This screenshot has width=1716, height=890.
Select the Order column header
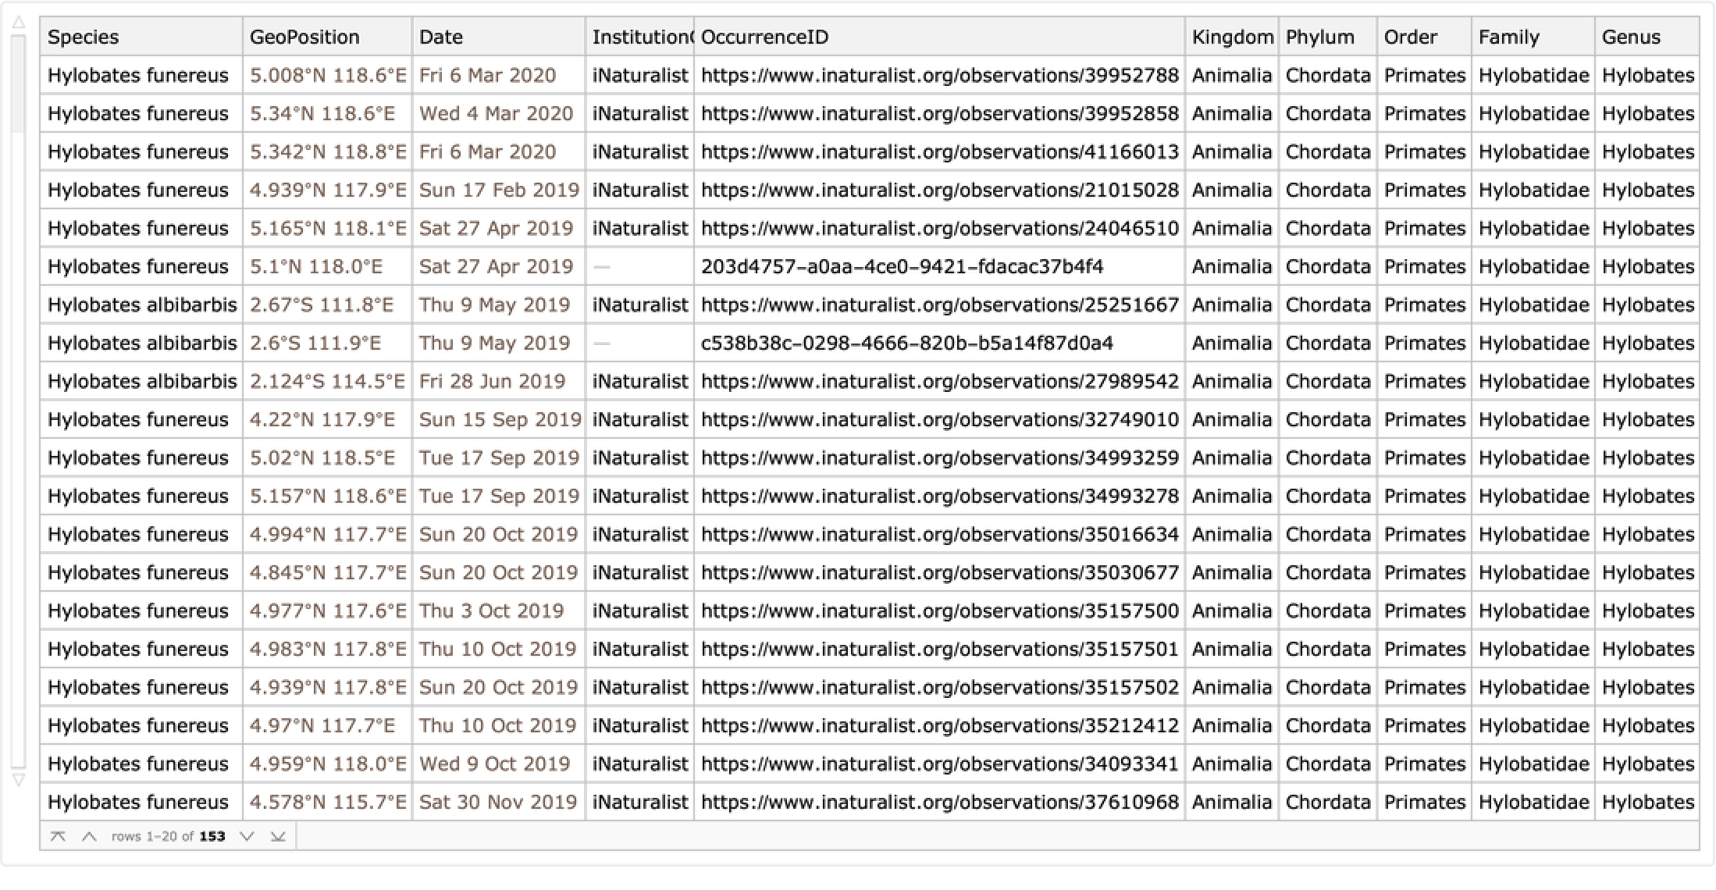click(1425, 37)
